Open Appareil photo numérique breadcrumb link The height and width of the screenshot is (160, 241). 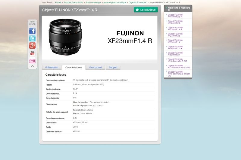115,2
